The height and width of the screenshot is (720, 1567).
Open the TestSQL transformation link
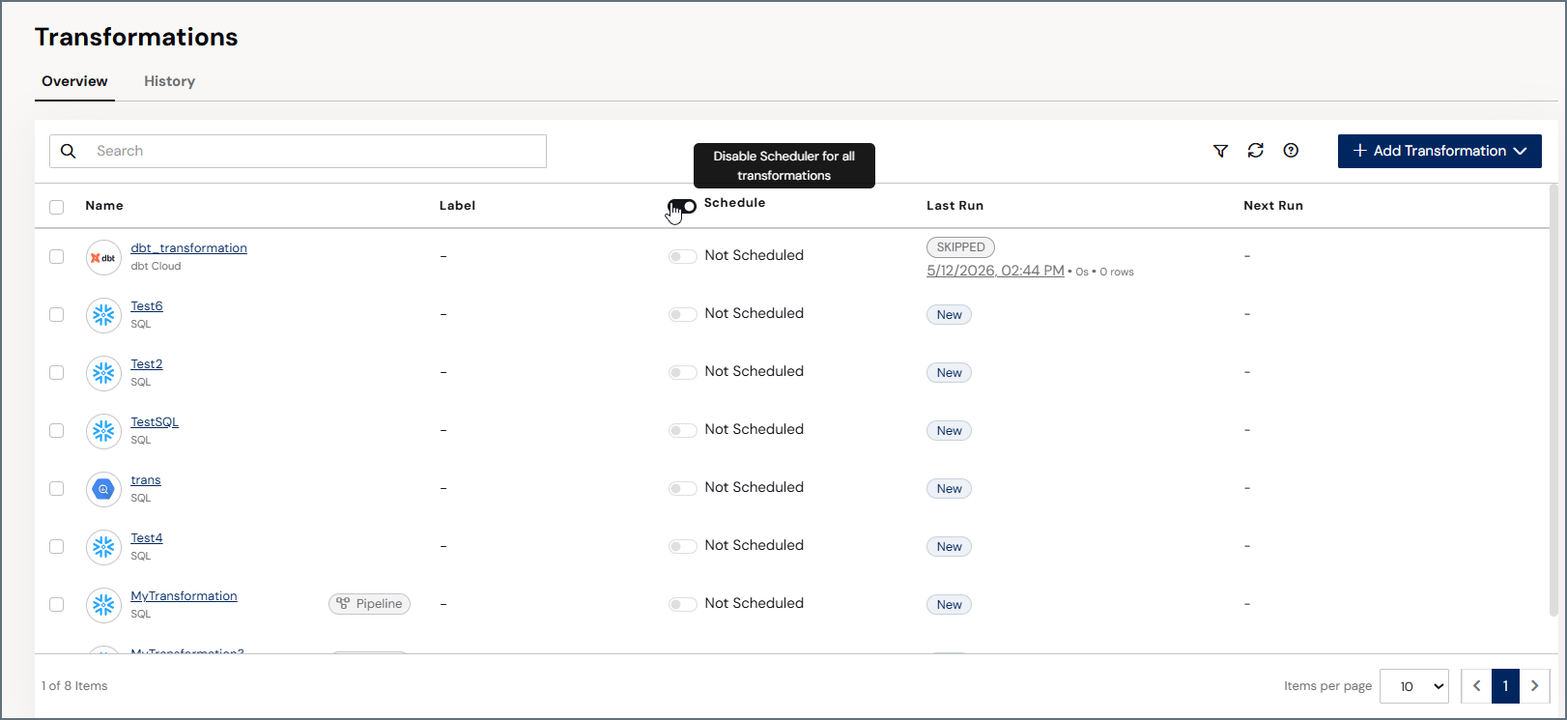pos(155,422)
